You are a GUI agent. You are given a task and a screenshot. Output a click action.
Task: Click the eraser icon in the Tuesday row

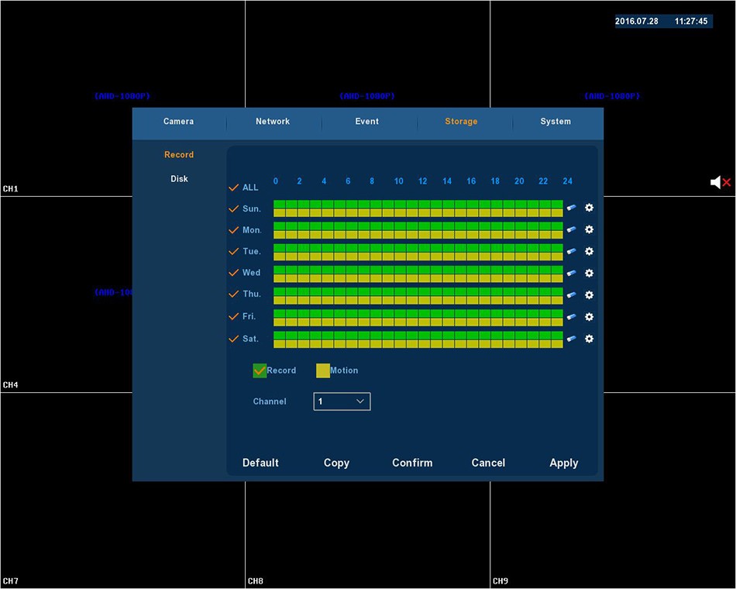pos(571,252)
